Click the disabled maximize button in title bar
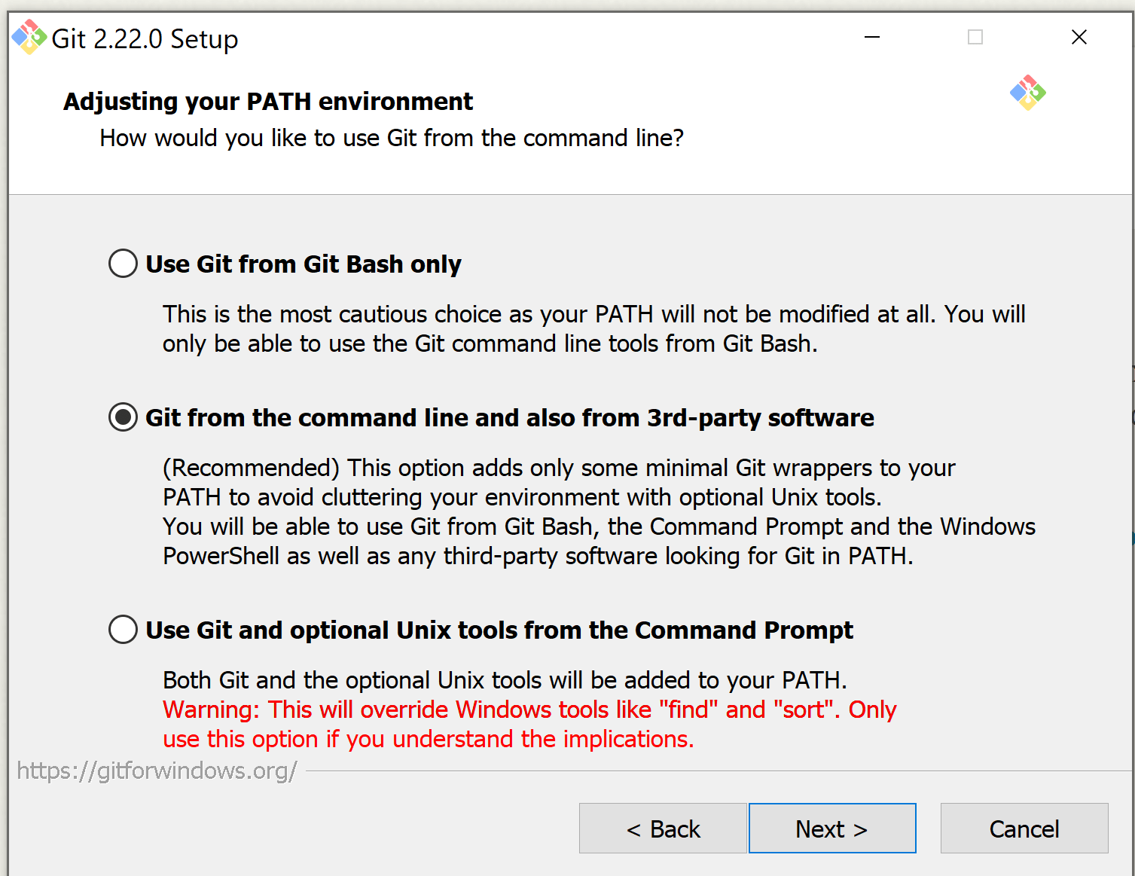The height and width of the screenshot is (876, 1135). (x=975, y=37)
